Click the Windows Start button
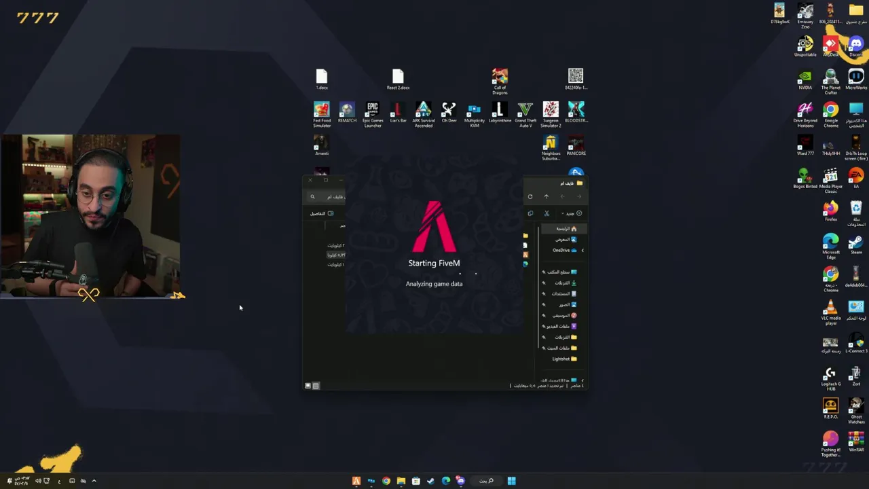Image resolution: width=869 pixels, height=489 pixels. coord(511,481)
